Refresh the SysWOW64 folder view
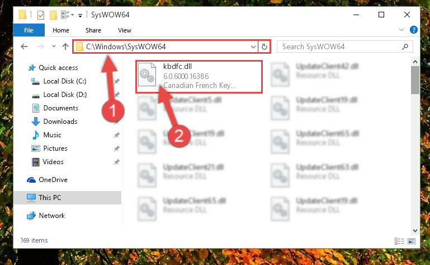This screenshot has width=430, height=265. pos(264,47)
